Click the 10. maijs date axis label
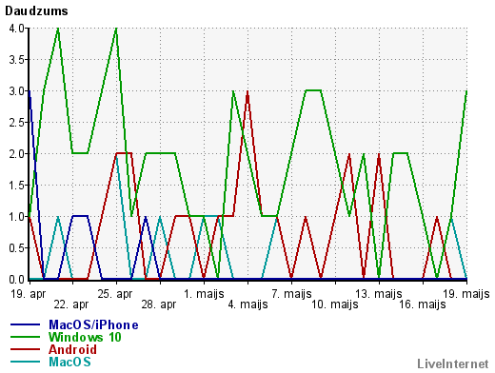 pyautogui.click(x=335, y=304)
